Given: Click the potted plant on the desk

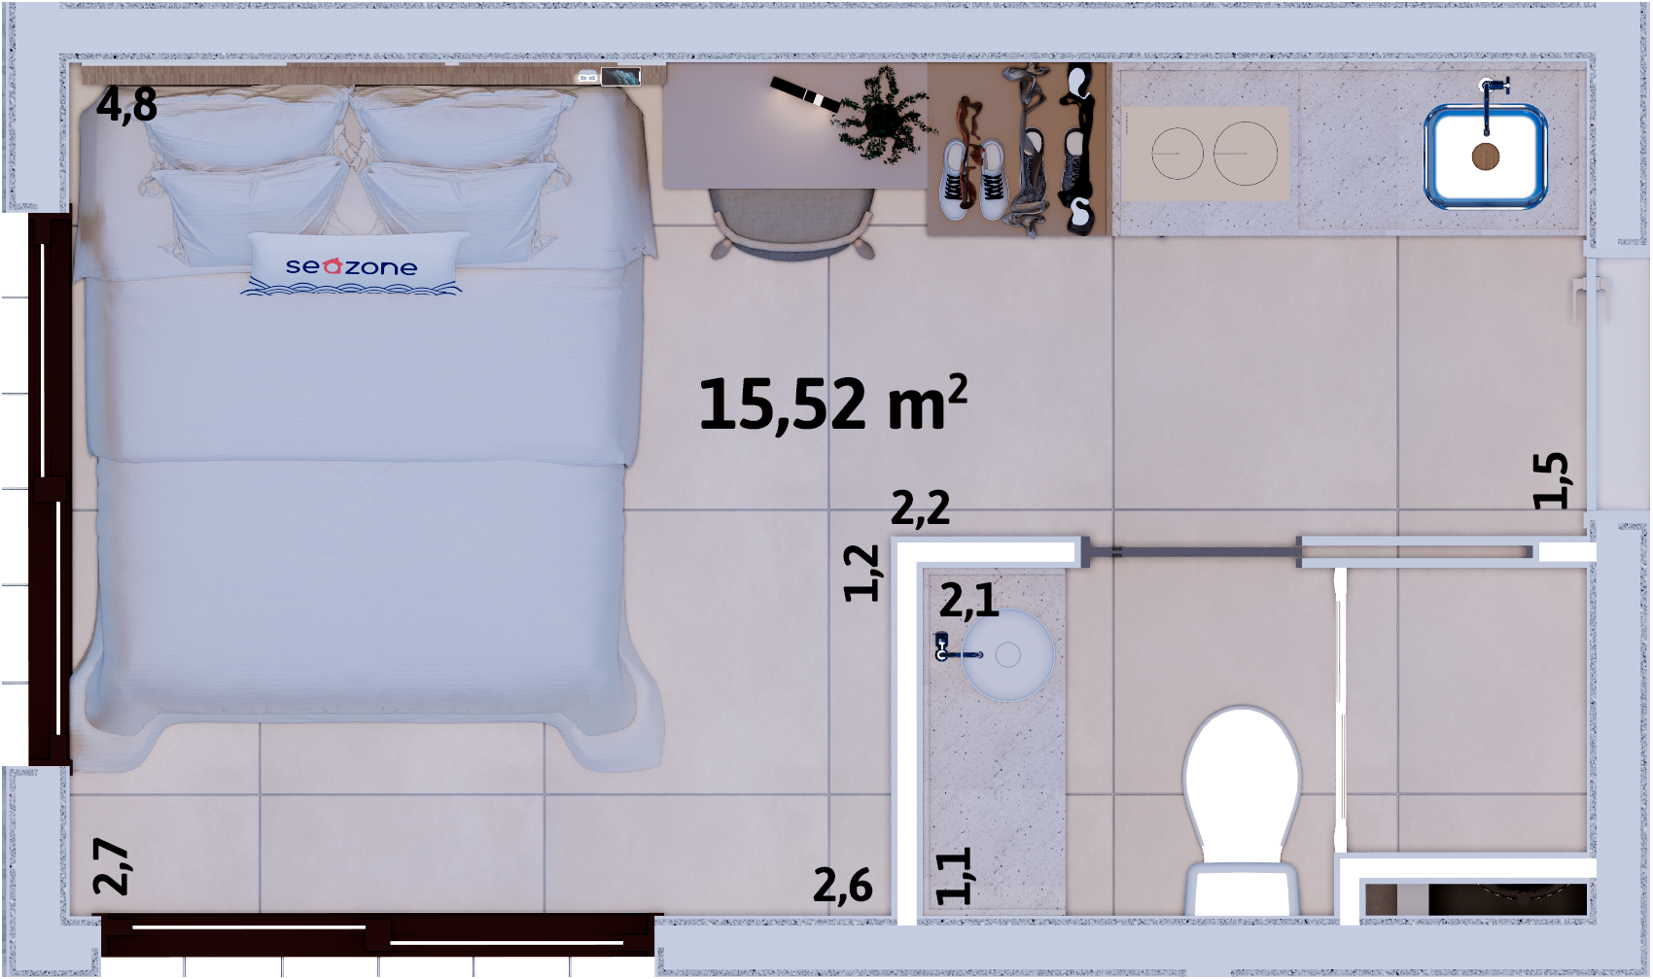Looking at the screenshot, I should click(x=882, y=115).
